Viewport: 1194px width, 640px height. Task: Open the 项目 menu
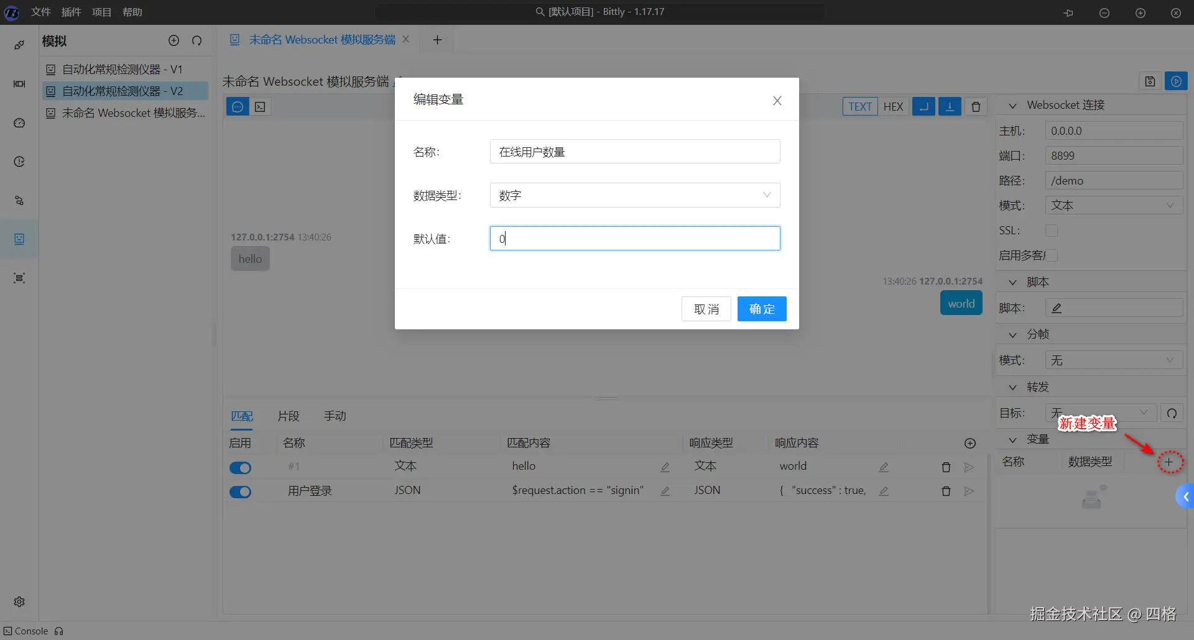pos(102,12)
